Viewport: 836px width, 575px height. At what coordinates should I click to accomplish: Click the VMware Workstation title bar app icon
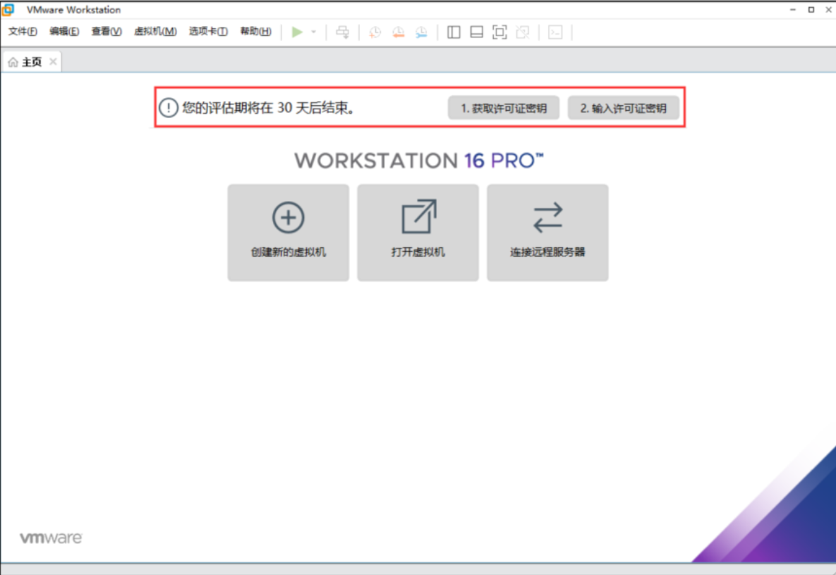(8, 10)
